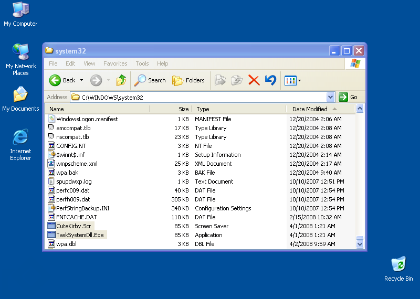Select the WindowsLogon.manifest file icon
Screen dimensions: 420x299
(x=51, y=119)
